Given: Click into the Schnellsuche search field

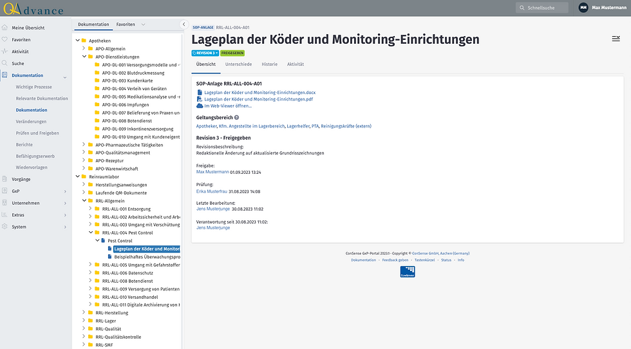Looking at the screenshot, I should 542,8.
